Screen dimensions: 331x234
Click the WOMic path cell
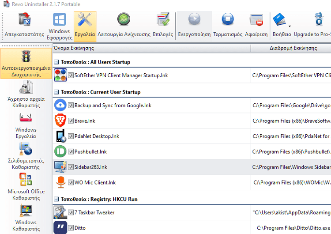(291, 182)
